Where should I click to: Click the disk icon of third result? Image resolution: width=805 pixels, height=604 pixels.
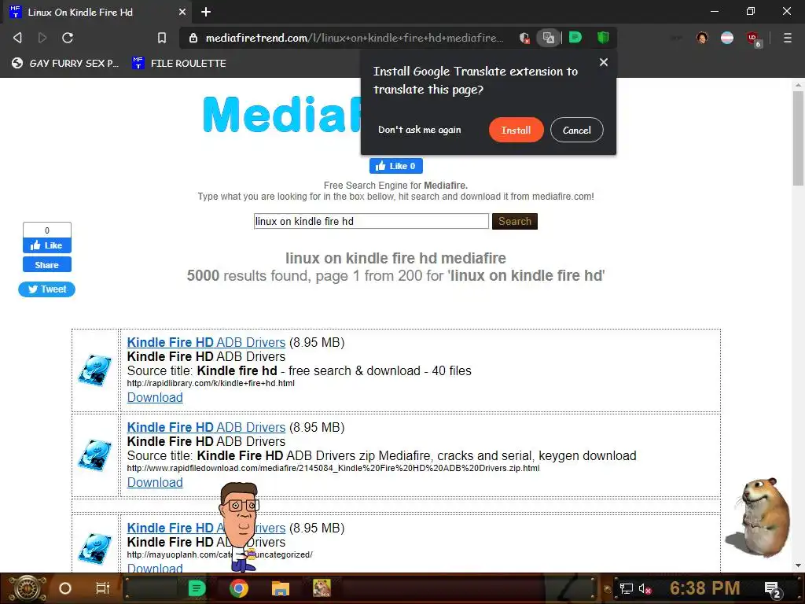tap(95, 548)
